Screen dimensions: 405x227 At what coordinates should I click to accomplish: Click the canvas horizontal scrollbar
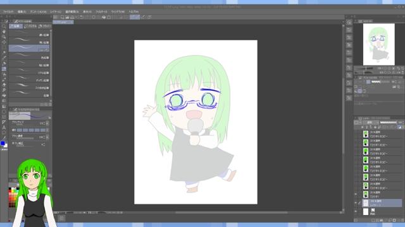[x=231, y=212]
